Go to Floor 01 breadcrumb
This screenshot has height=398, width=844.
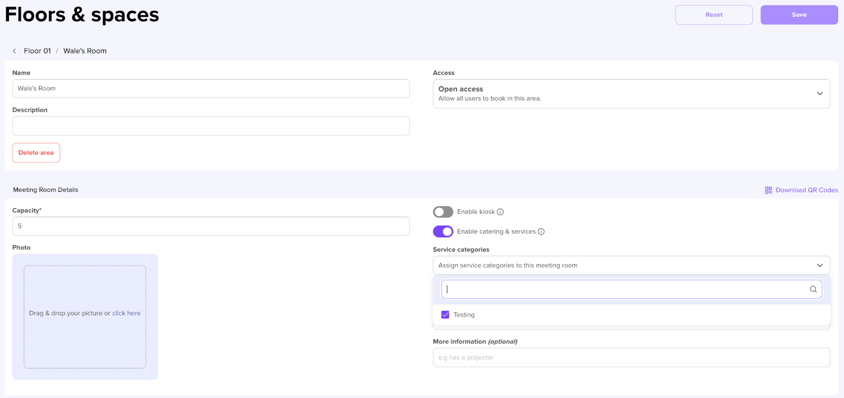point(37,51)
